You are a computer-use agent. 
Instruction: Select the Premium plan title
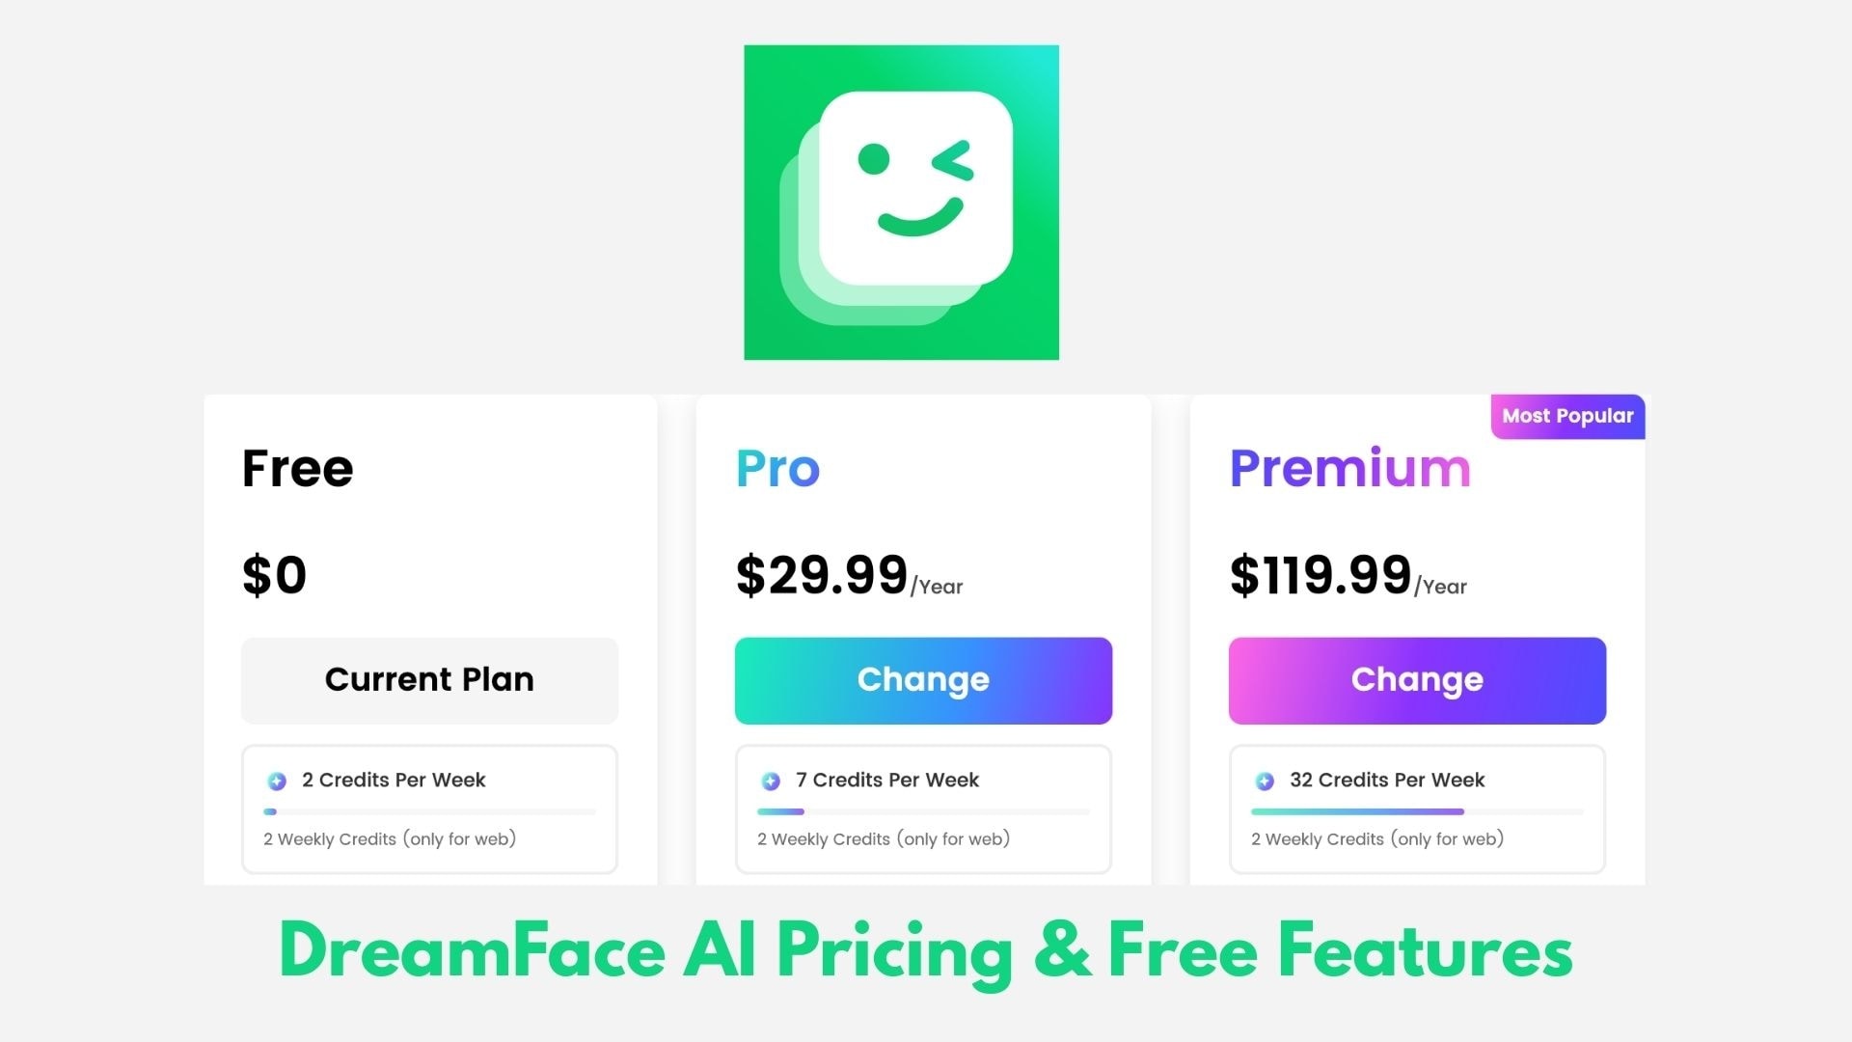[1348, 469]
